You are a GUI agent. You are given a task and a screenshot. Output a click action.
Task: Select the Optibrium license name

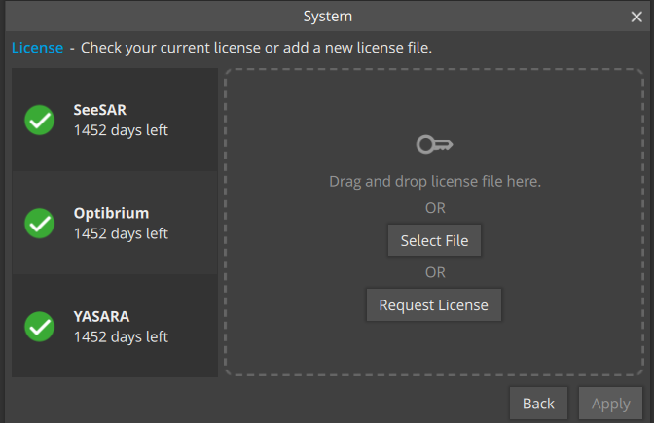pyautogui.click(x=111, y=213)
